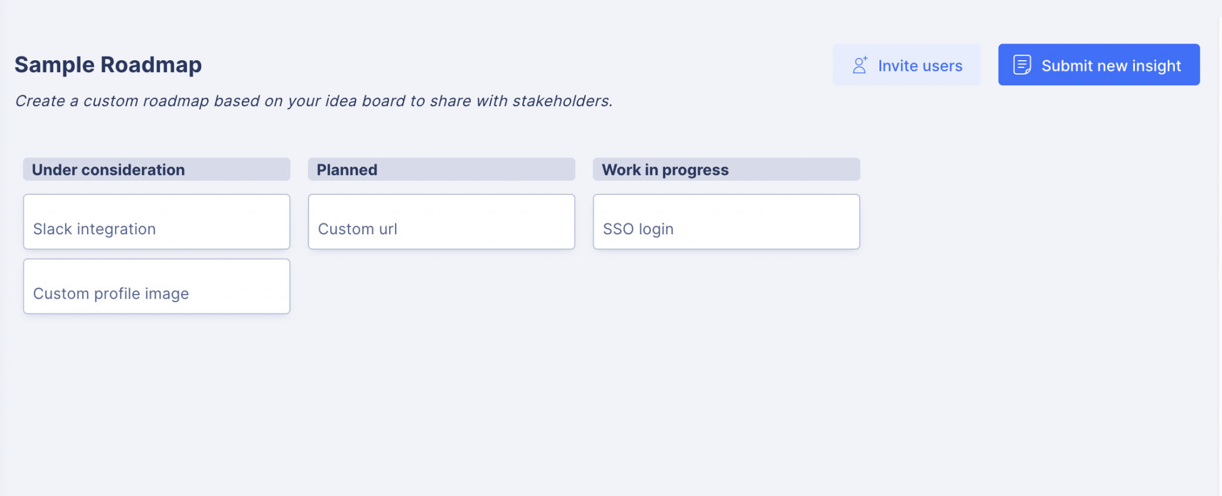Click the person-plus icon on Invite users
This screenshot has height=496, width=1222.
(859, 64)
